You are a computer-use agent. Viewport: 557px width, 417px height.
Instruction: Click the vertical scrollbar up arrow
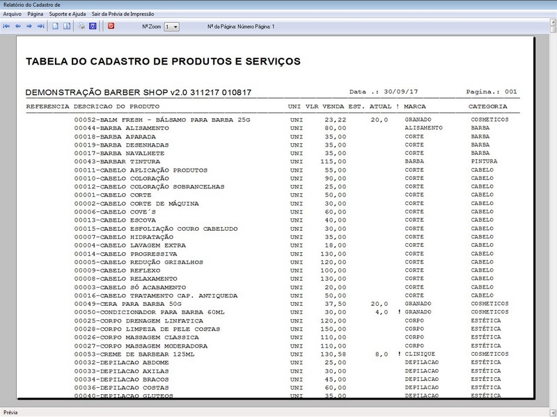553,23
